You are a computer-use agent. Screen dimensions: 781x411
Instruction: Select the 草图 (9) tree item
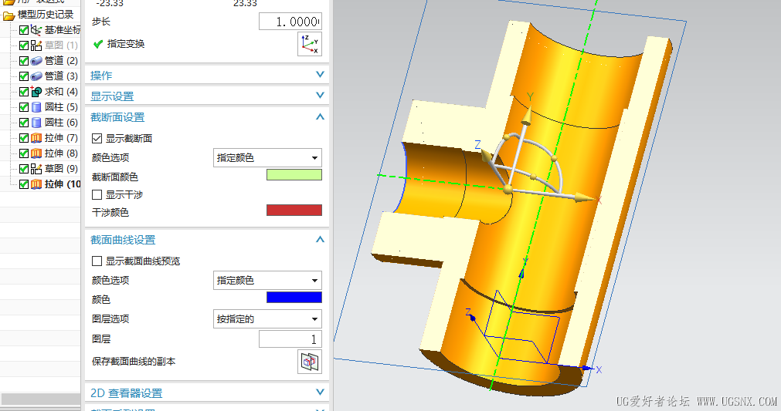click(x=61, y=168)
